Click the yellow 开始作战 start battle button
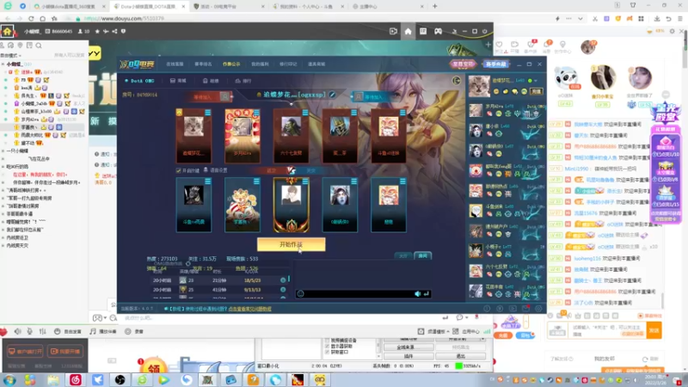 pyautogui.click(x=291, y=244)
